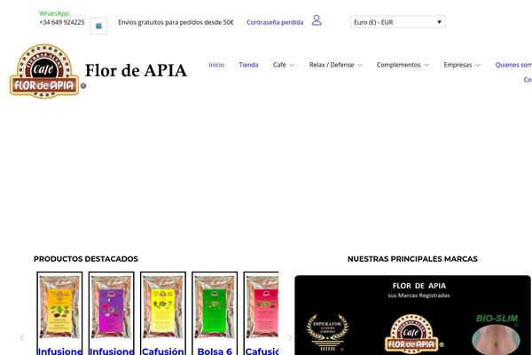Click the Imperator Luxury Coffee brand logo
This screenshot has width=532, height=355.
[327, 333]
